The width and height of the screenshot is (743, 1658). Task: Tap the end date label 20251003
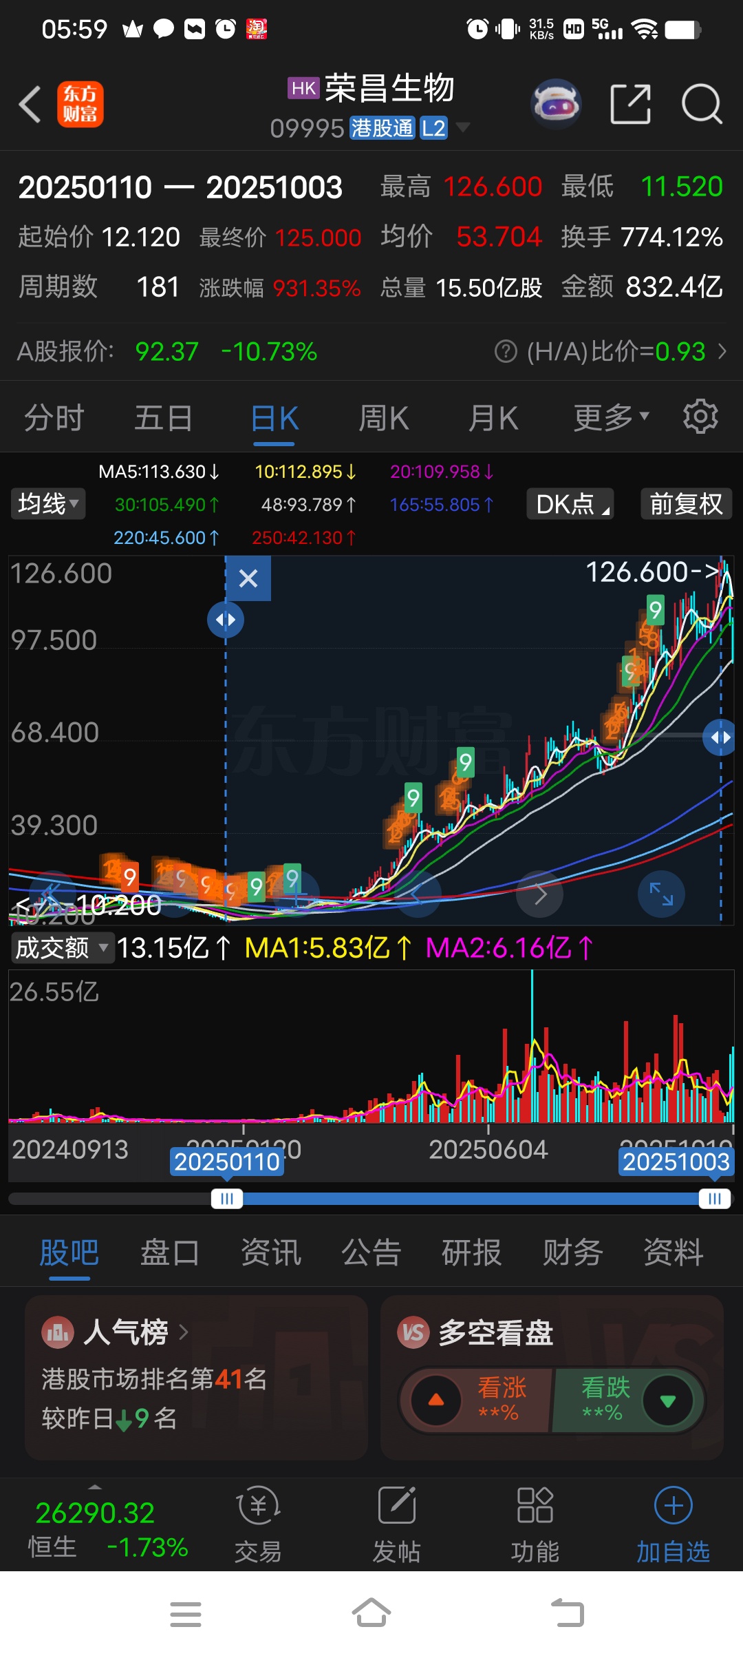[x=676, y=1162]
